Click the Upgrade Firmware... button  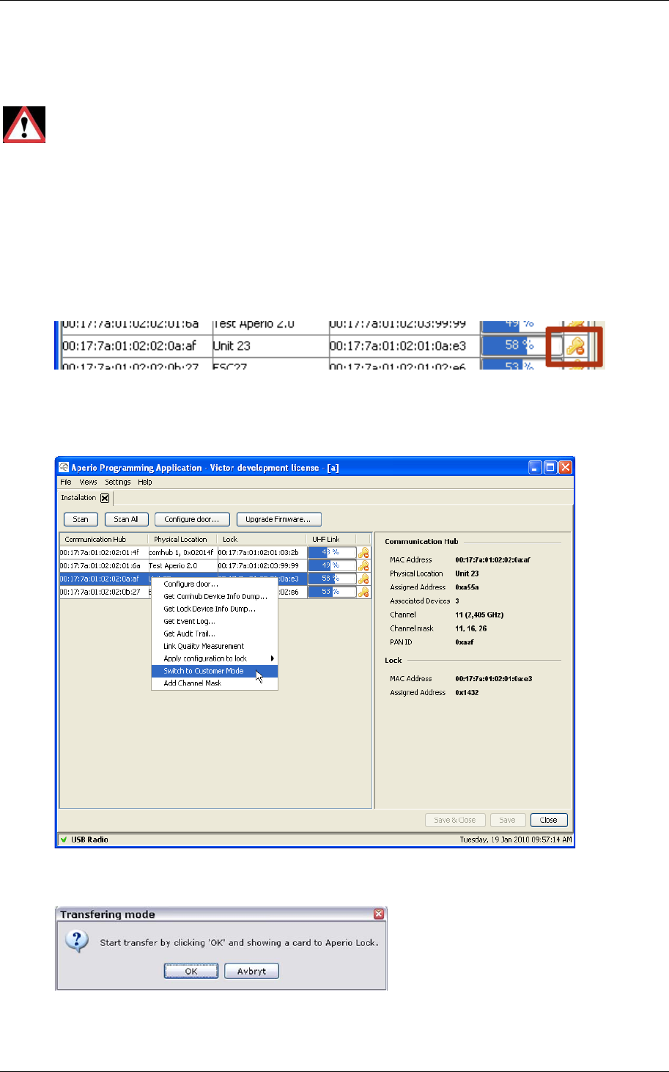tap(278, 519)
